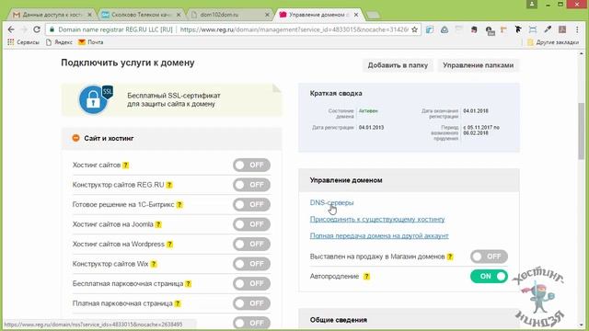The height and width of the screenshot is (331, 589).
Task: Go back with the browser back arrow
Action: click(11, 29)
